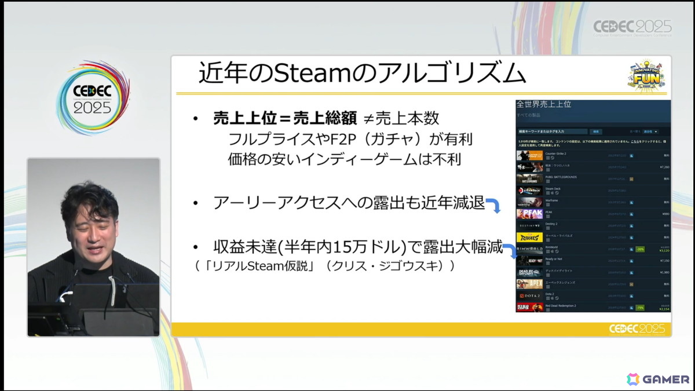The height and width of the screenshot is (391, 695).
Task: Click the Dota 2 title text
Action: point(550,294)
